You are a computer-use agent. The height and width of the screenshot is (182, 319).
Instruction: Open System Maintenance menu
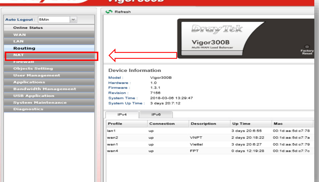pos(40,102)
